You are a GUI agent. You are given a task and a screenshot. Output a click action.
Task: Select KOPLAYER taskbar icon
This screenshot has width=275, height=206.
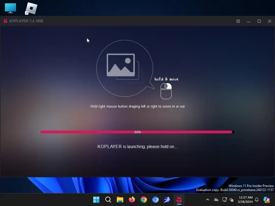(x=179, y=200)
